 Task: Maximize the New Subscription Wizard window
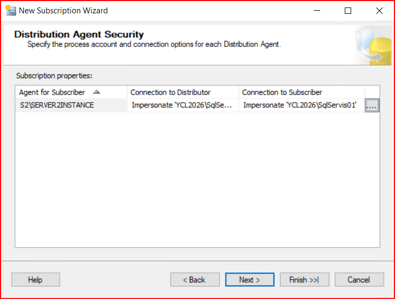pyautogui.click(x=348, y=11)
